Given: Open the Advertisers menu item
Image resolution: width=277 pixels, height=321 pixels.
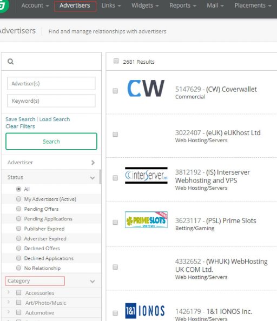Looking at the screenshot, I should point(75,6).
